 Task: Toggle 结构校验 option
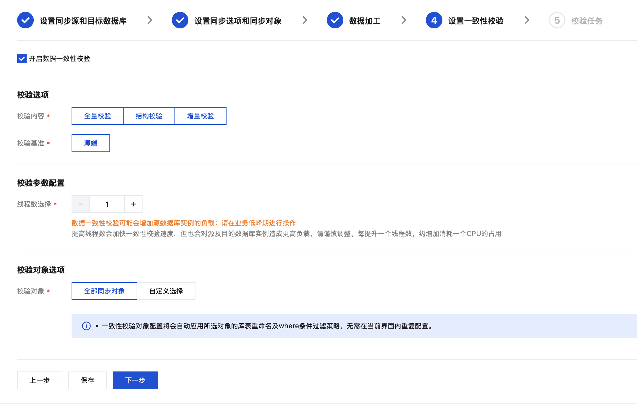pyautogui.click(x=149, y=116)
